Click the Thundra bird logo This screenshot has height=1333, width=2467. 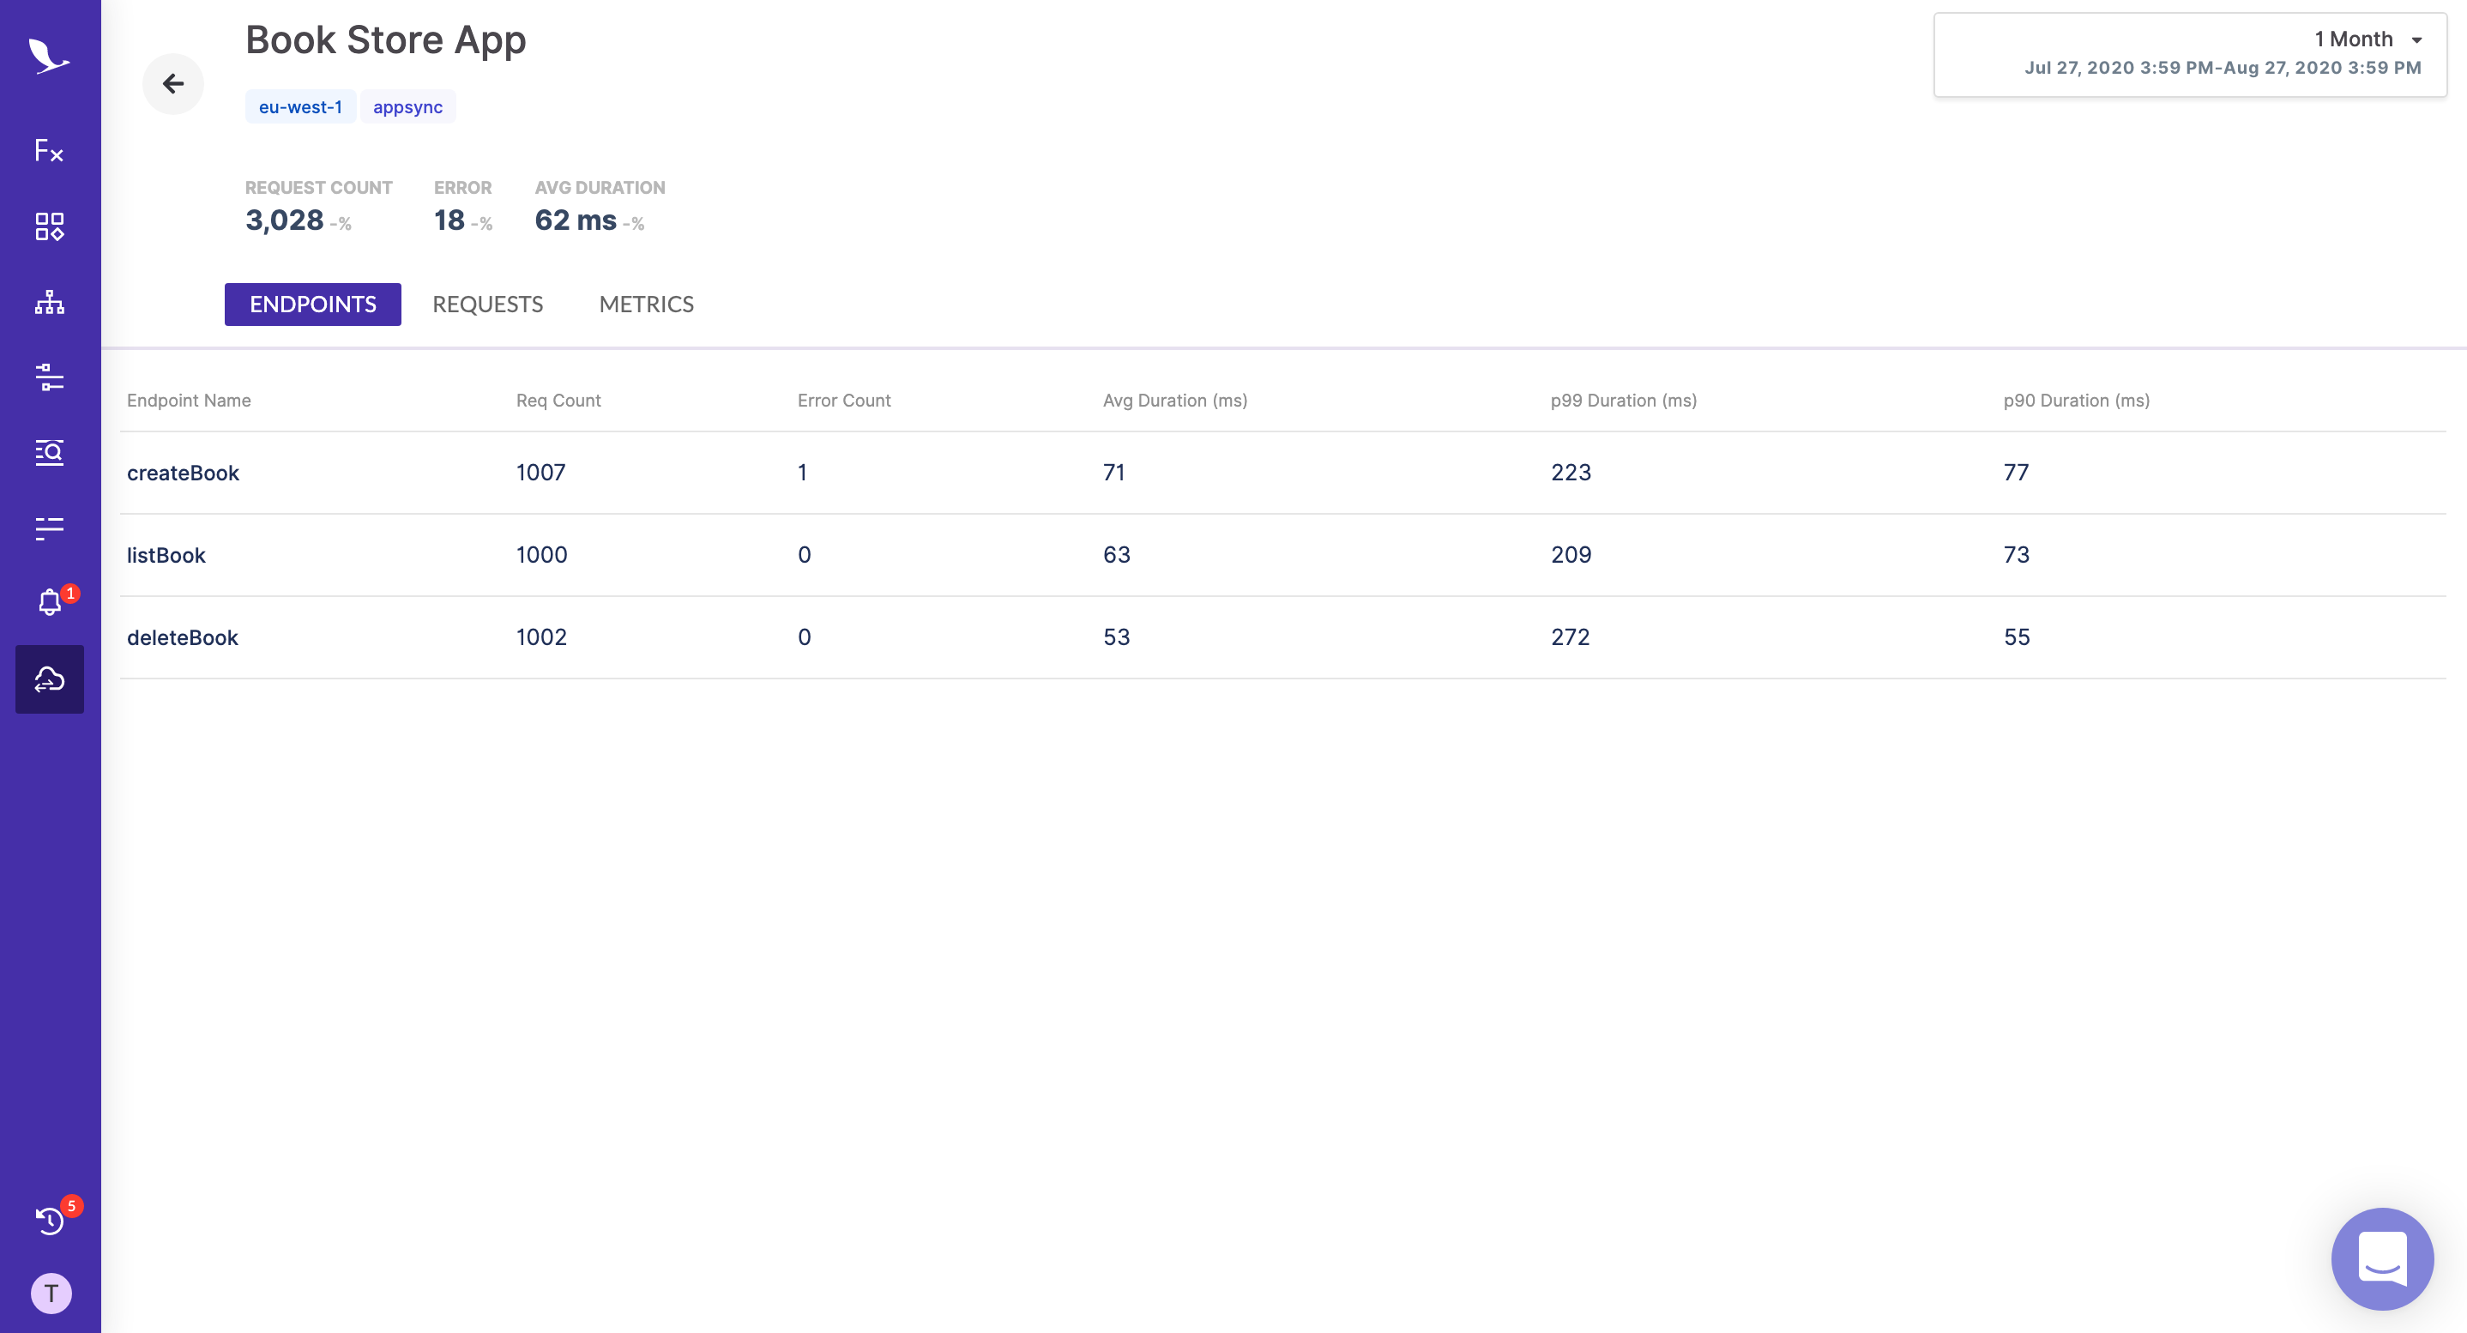coord(49,57)
